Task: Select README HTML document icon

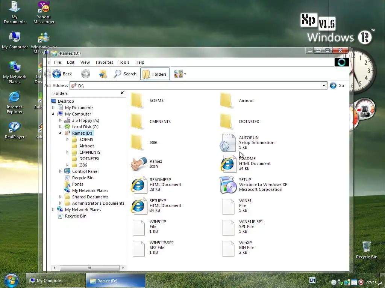Action: click(228, 163)
